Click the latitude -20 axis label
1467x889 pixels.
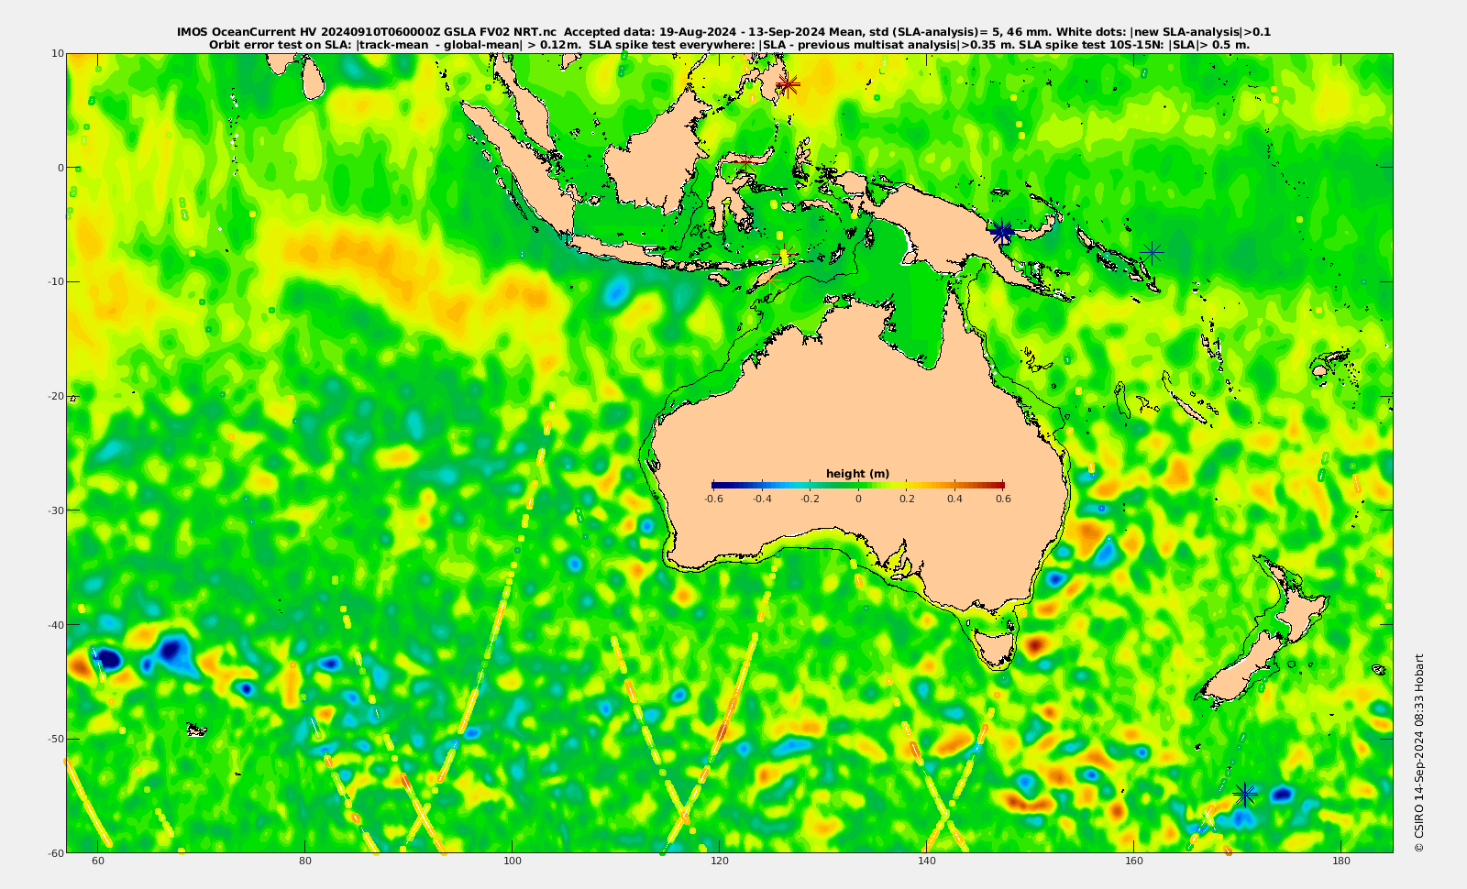pyautogui.click(x=56, y=396)
